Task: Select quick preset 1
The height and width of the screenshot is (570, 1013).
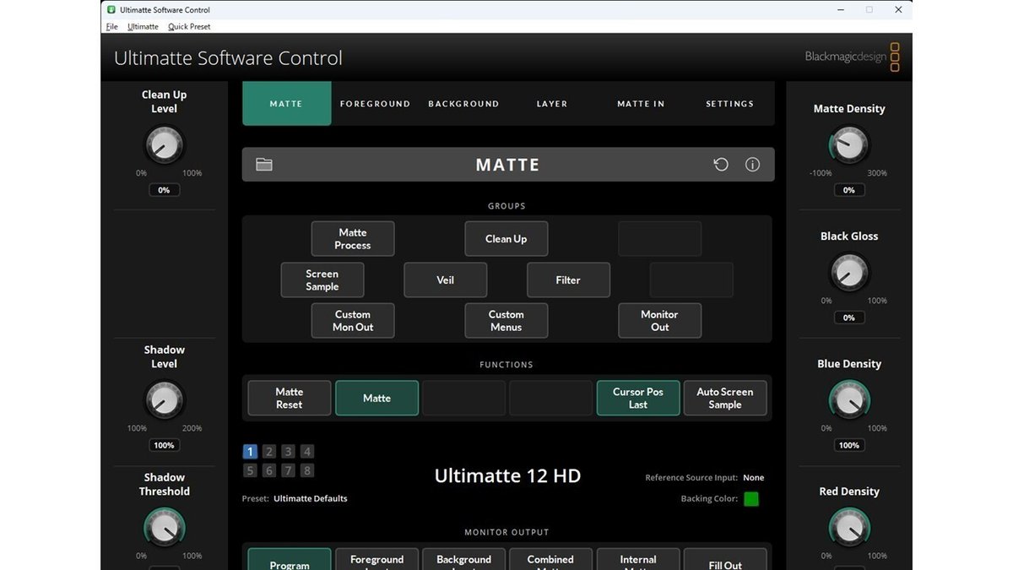Action: [x=250, y=452]
